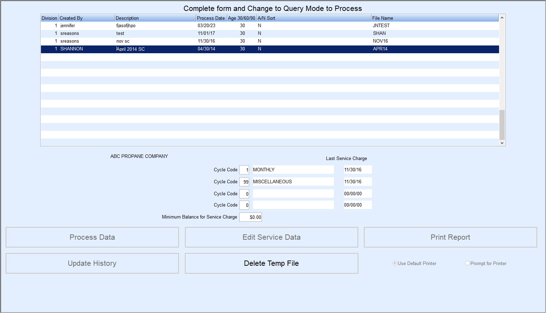Screen dimensions: 546x313
Task: Open Edit Service Data
Action: pos(271,237)
